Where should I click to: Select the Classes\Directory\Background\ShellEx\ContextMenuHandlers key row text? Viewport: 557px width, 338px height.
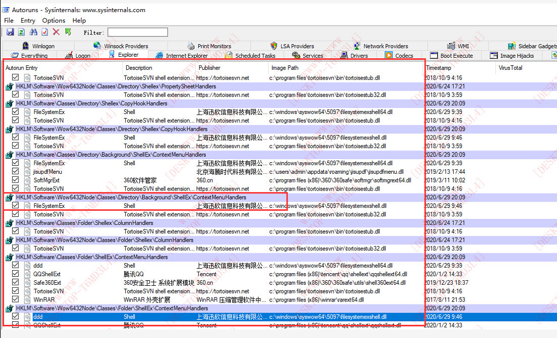pyautogui.click(x=111, y=155)
